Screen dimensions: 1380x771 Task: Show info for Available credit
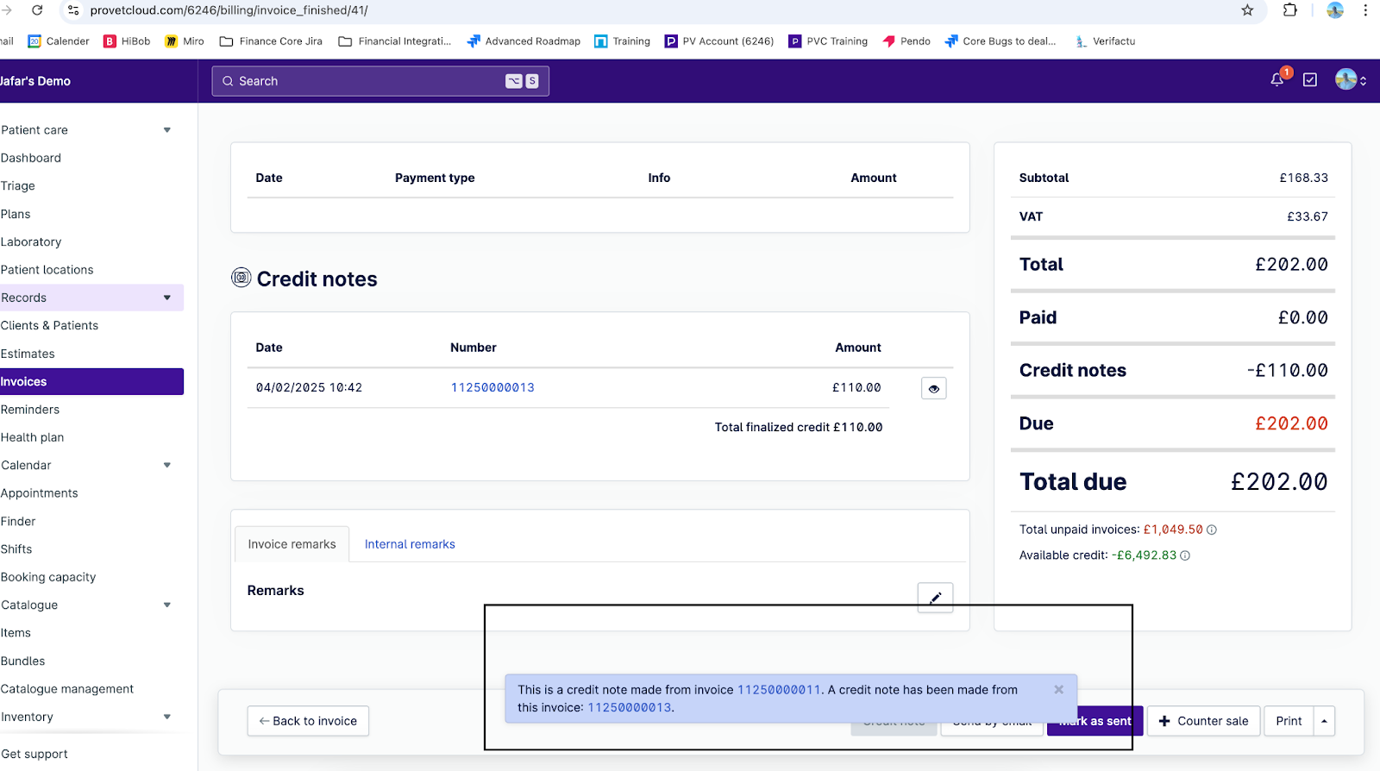(1185, 555)
